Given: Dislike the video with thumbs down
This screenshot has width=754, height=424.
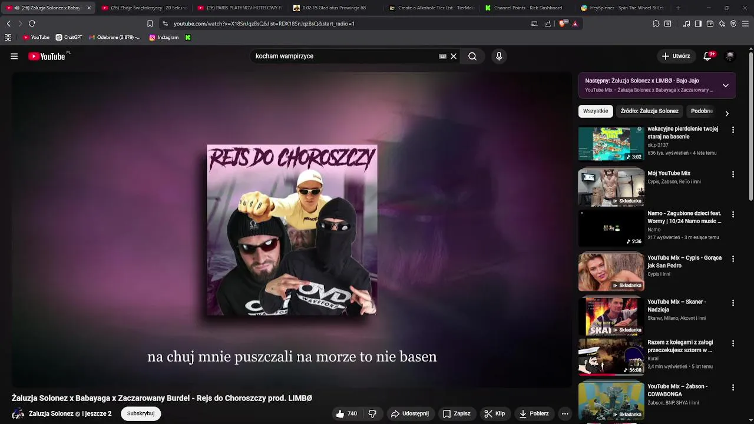Looking at the screenshot, I should click(x=372, y=414).
